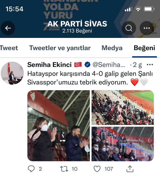Open the profile search magnifier

point(129,28)
